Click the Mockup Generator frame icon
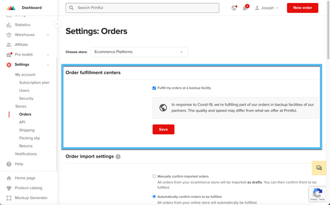Screen dimensions: 330x205 point(9,198)
